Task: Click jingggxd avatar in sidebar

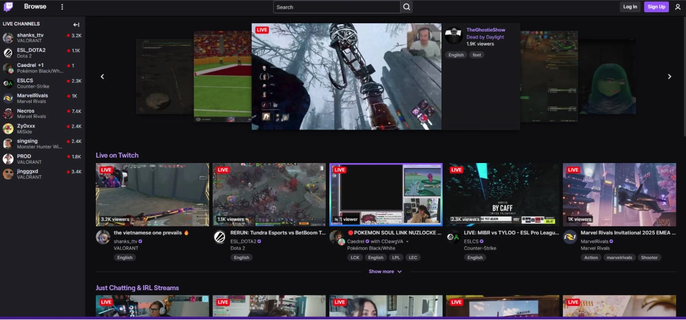Action: [8, 174]
